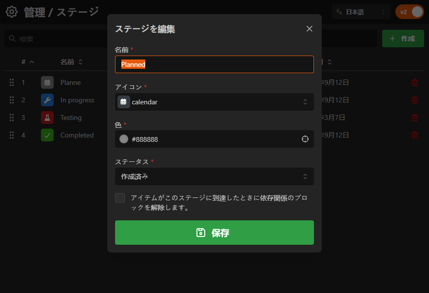Click the wrench icon for In progress
The height and width of the screenshot is (293, 429).
click(x=47, y=100)
